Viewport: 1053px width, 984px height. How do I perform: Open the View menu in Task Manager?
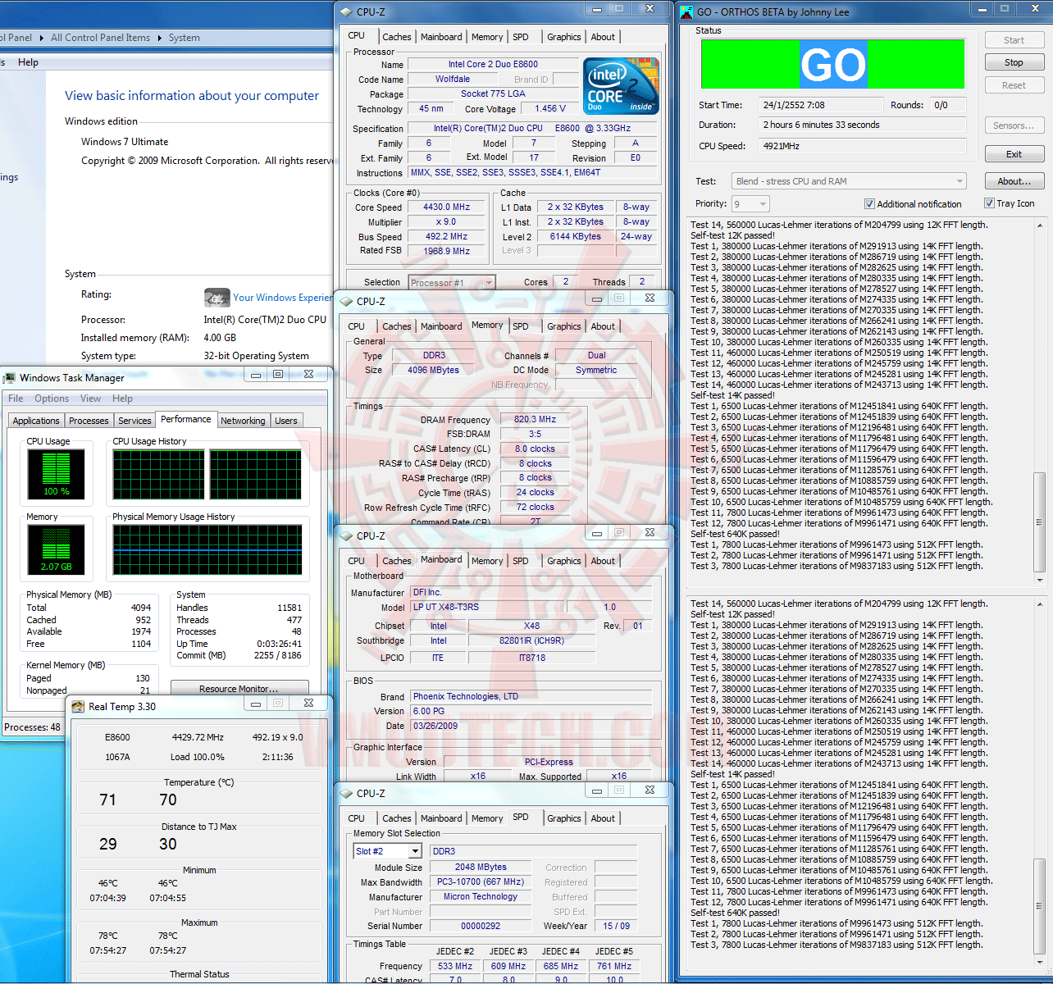click(x=91, y=399)
